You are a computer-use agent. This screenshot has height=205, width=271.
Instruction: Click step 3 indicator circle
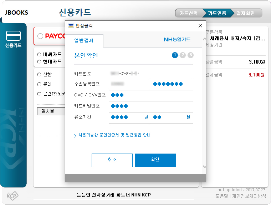click(x=191, y=55)
